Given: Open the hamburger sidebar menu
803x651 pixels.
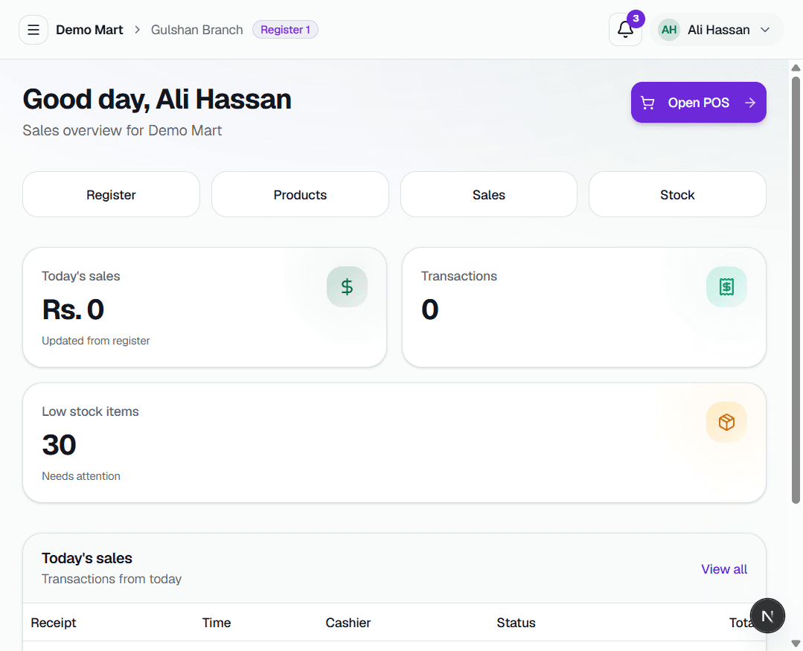Looking at the screenshot, I should coord(33,30).
